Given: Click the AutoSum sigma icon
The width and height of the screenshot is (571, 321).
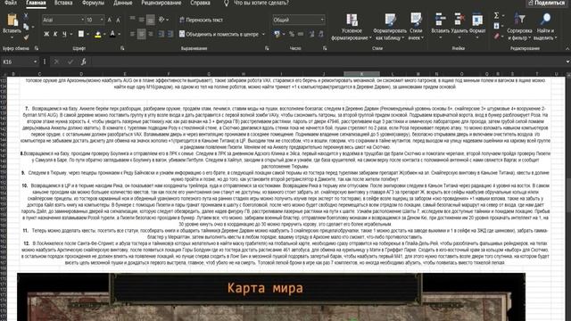Looking at the screenshot, I should coord(496,16).
